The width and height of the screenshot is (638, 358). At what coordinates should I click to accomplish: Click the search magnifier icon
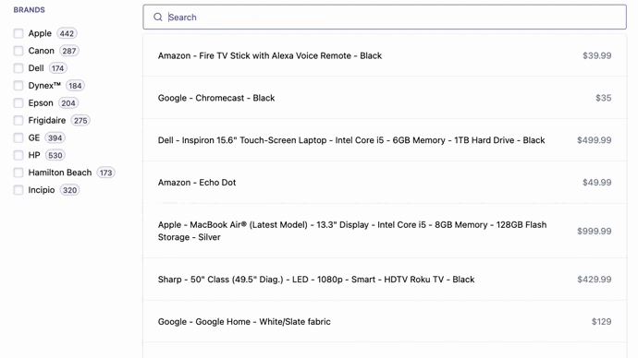pos(158,17)
